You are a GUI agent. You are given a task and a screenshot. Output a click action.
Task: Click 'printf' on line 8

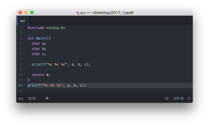[x=38, y=64]
